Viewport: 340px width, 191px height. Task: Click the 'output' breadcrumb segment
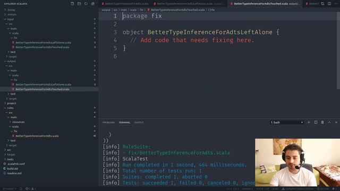tap(106, 10)
